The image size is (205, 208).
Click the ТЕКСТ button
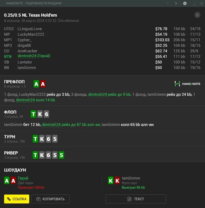pyautogui.click(x=136, y=199)
